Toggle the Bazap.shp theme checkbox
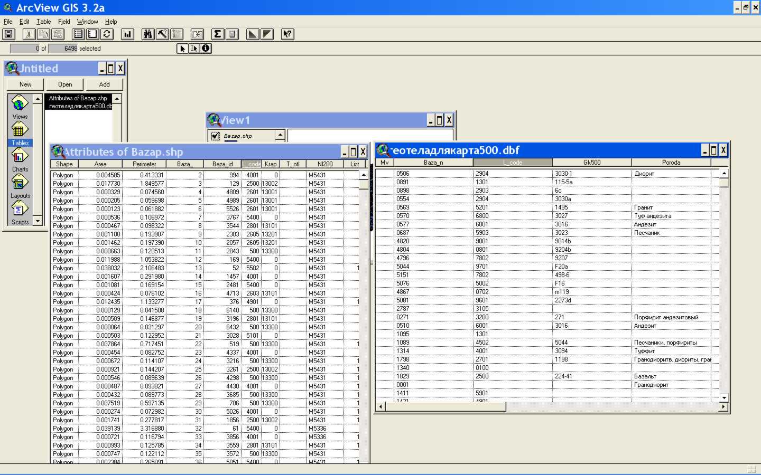Viewport: 761px width, 475px height. (x=216, y=136)
